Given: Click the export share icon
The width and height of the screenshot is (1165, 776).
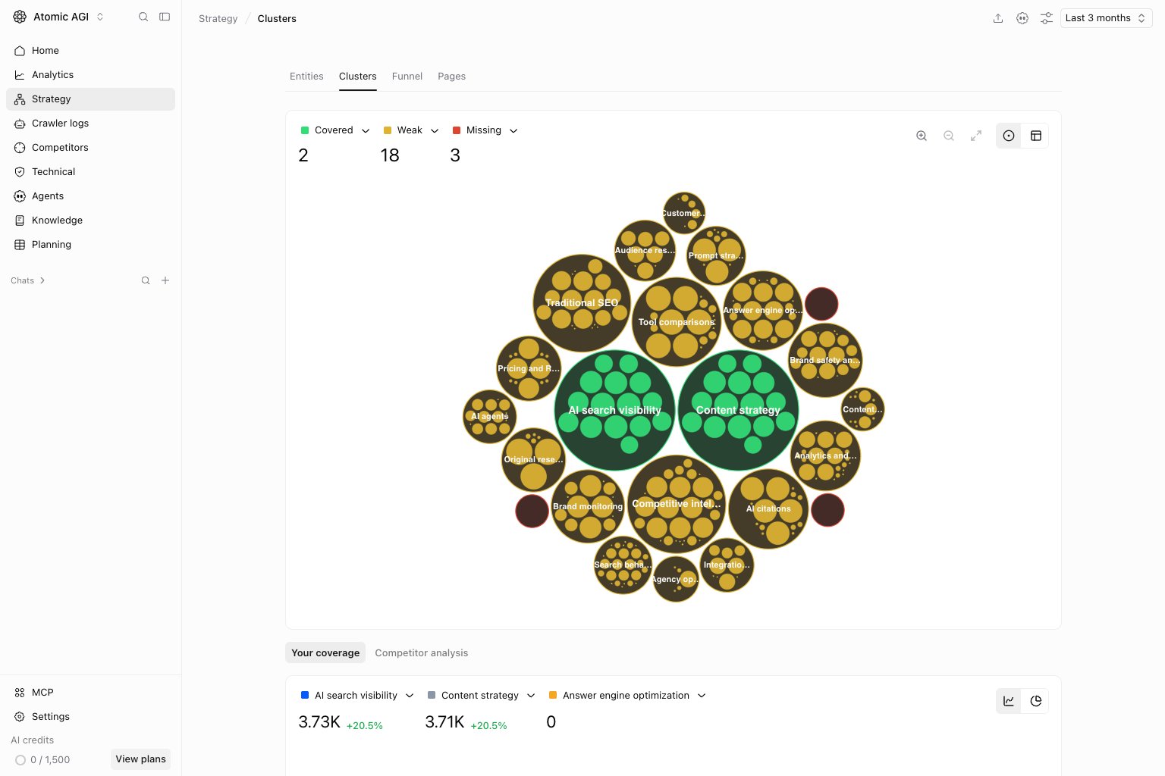Looking at the screenshot, I should tap(998, 18).
